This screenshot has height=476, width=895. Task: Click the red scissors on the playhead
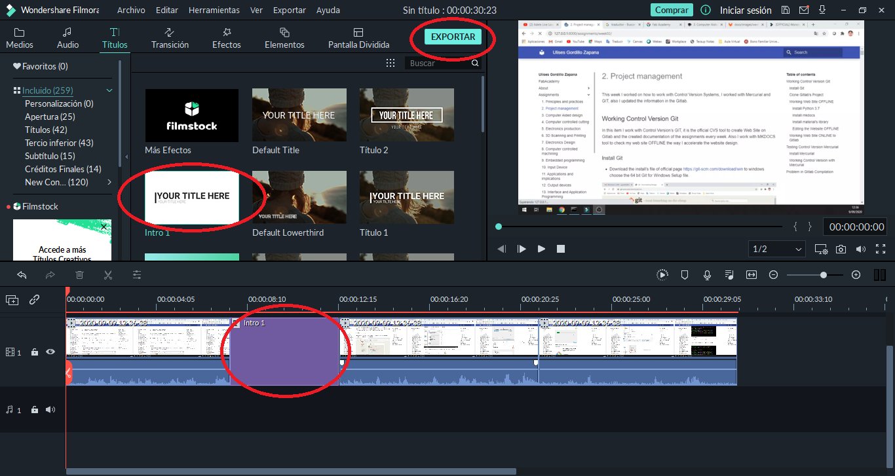click(x=68, y=373)
